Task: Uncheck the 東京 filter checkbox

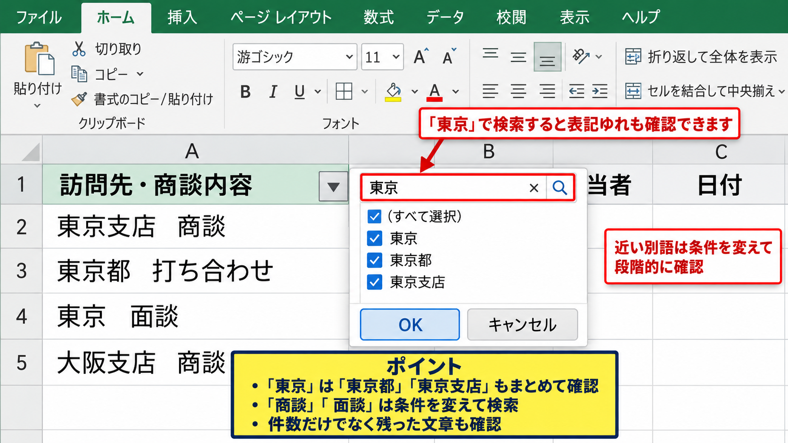Action: (x=375, y=238)
